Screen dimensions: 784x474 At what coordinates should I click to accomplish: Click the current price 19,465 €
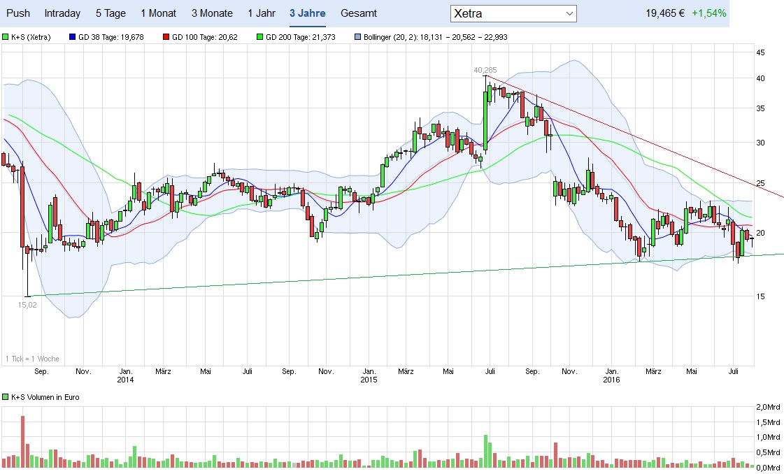click(665, 13)
